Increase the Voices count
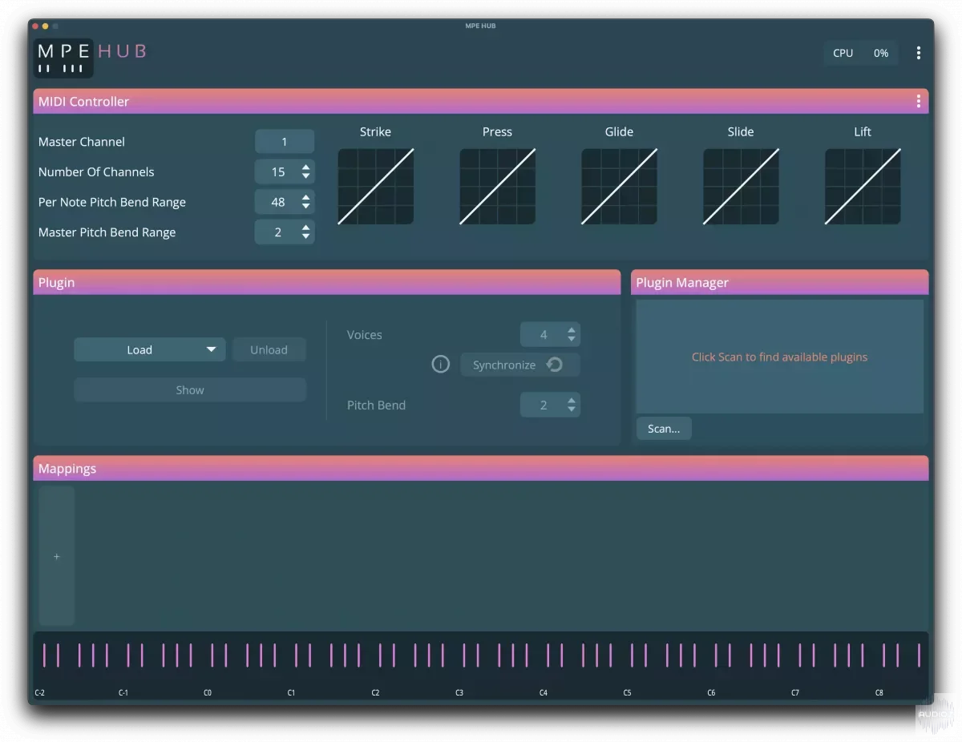Image resolution: width=962 pixels, height=742 pixels. [x=572, y=330]
